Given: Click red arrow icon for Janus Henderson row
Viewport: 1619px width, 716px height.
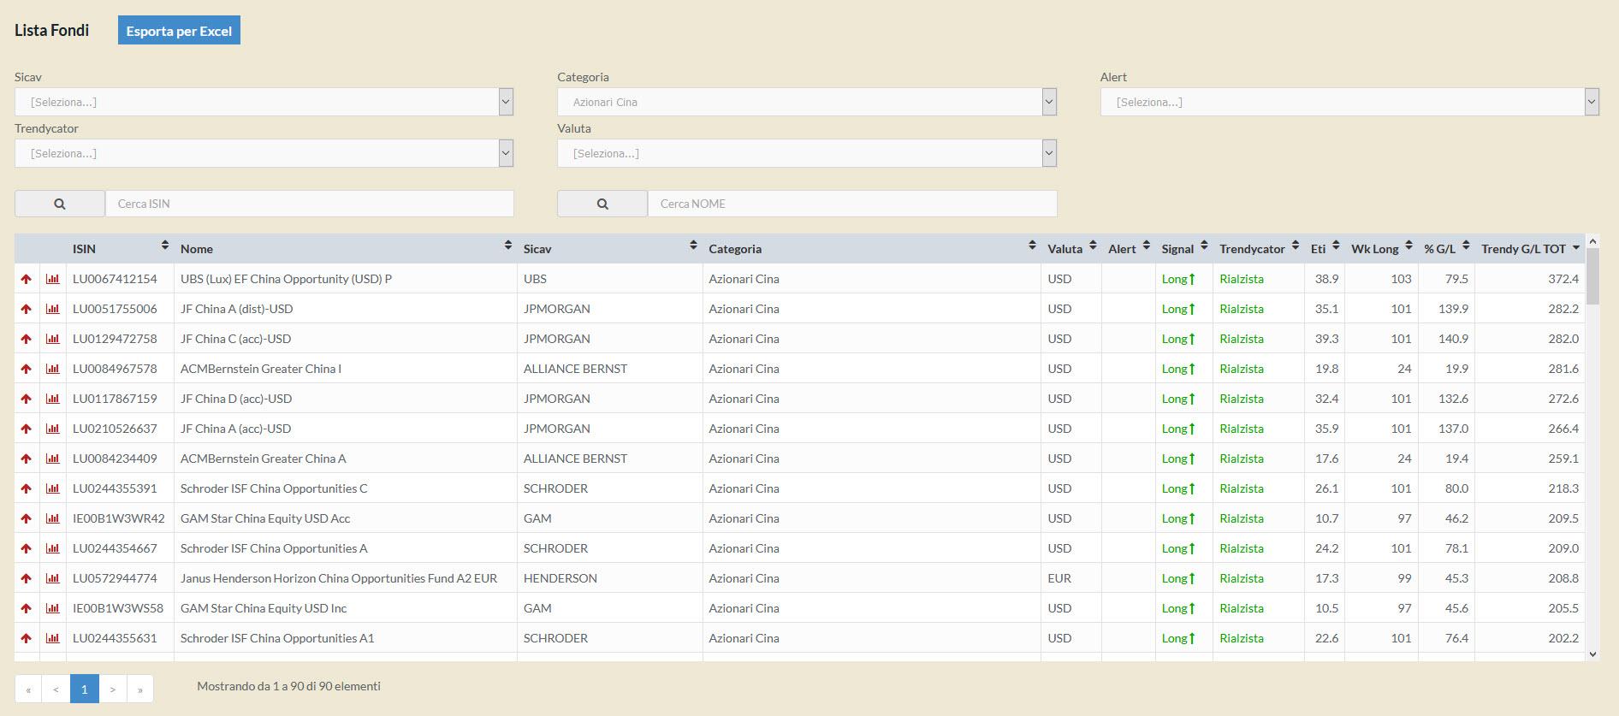Looking at the screenshot, I should (27, 578).
